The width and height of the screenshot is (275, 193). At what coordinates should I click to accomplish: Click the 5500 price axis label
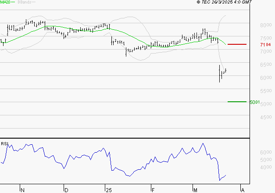pos(266,91)
